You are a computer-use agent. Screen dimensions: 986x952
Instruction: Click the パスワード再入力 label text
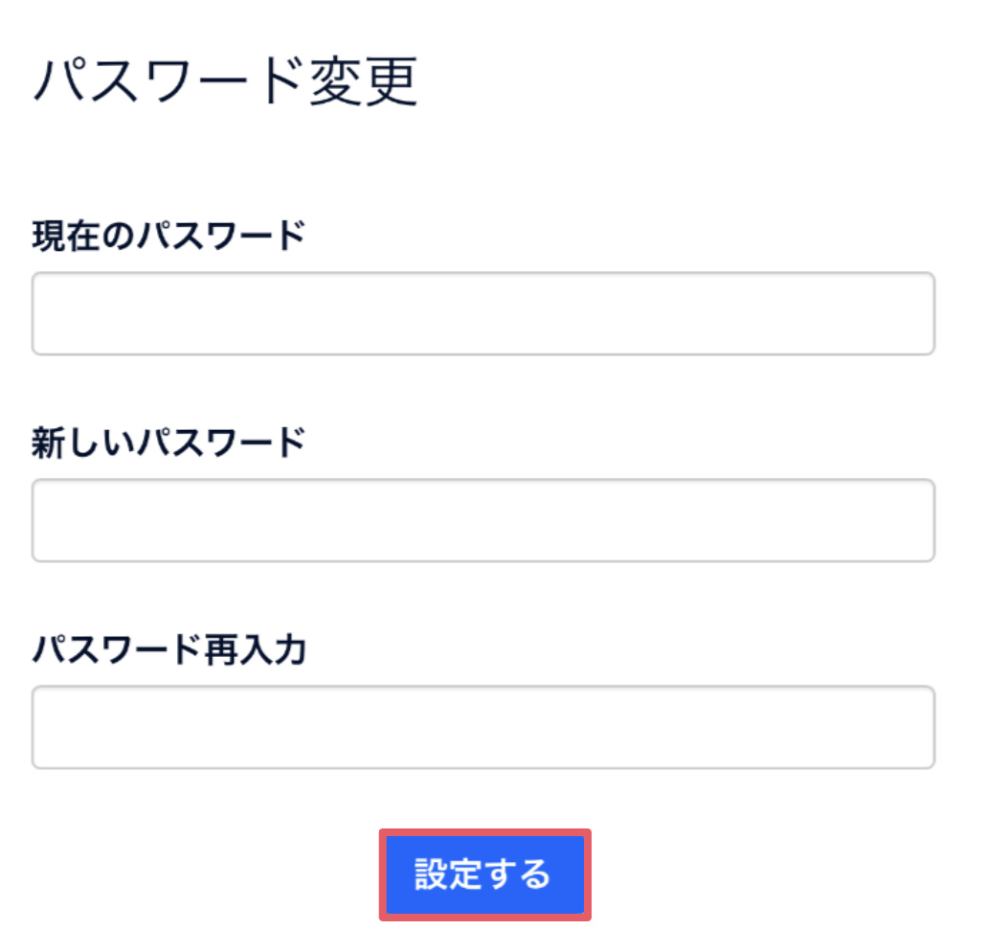click(x=168, y=650)
